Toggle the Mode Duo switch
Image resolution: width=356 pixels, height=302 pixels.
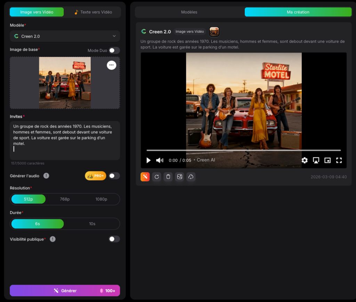(114, 50)
